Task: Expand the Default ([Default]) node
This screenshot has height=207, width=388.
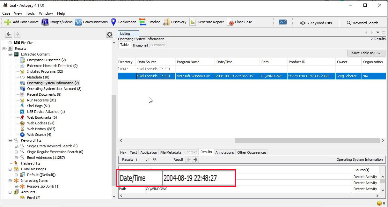Action: point(16,175)
